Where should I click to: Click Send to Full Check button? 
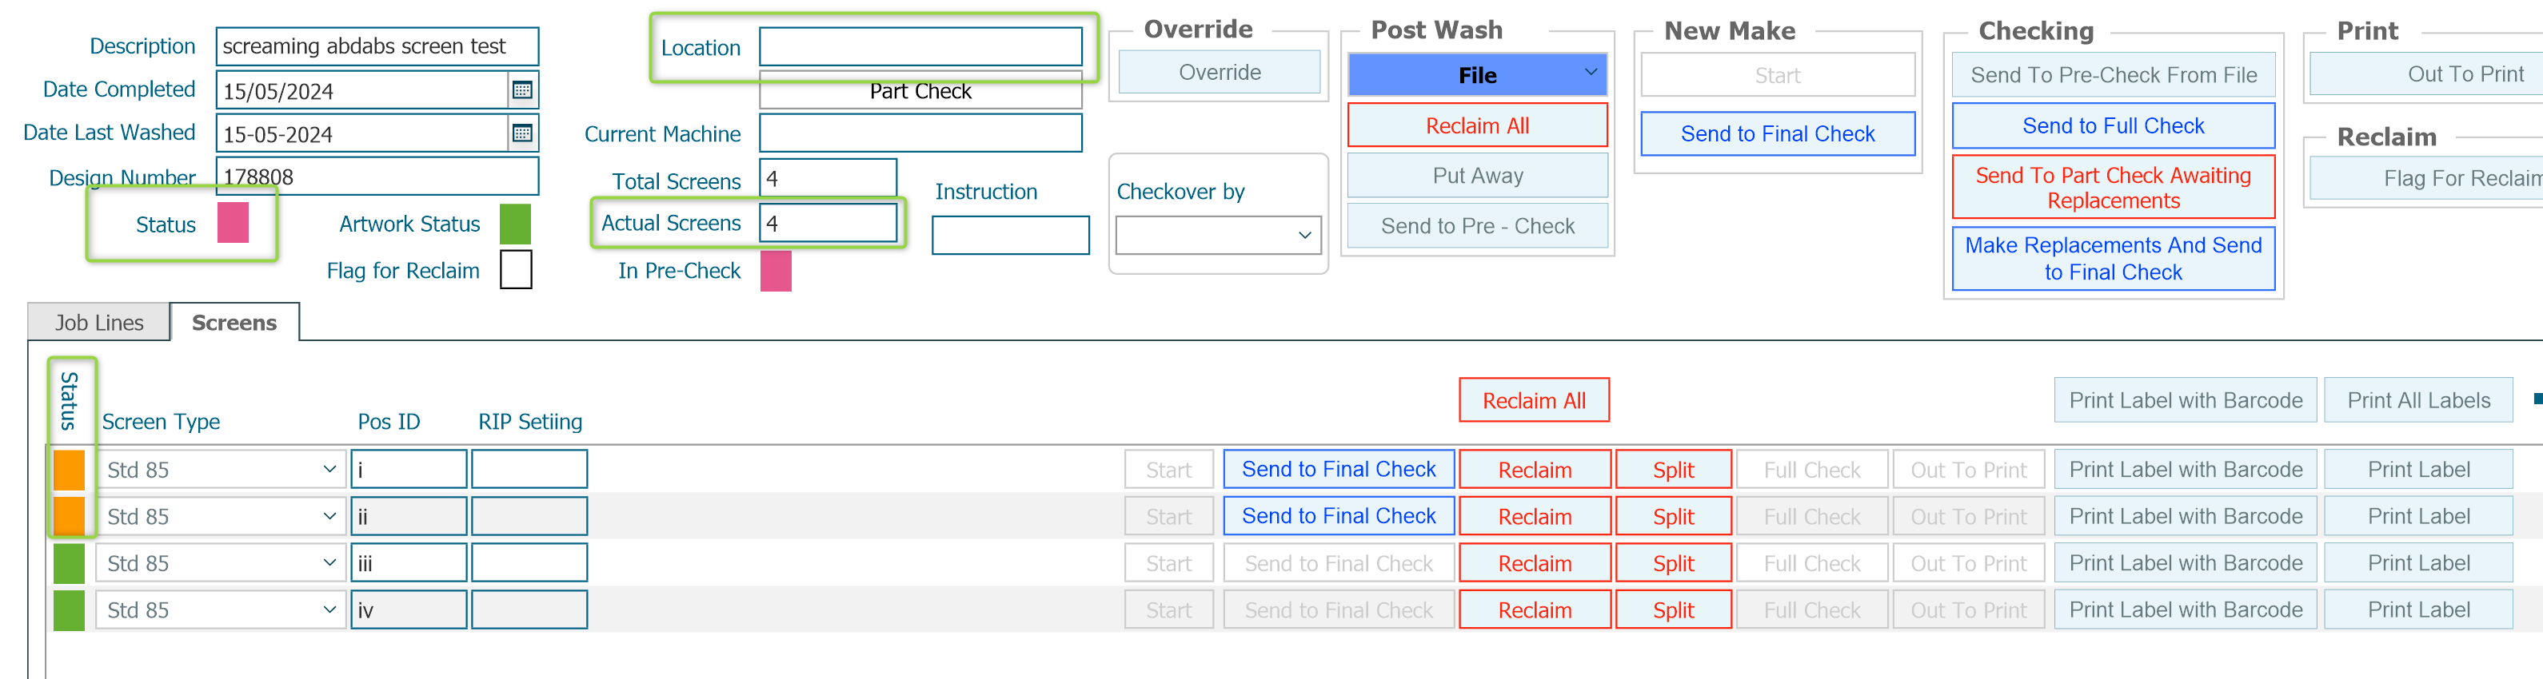pyautogui.click(x=2113, y=126)
